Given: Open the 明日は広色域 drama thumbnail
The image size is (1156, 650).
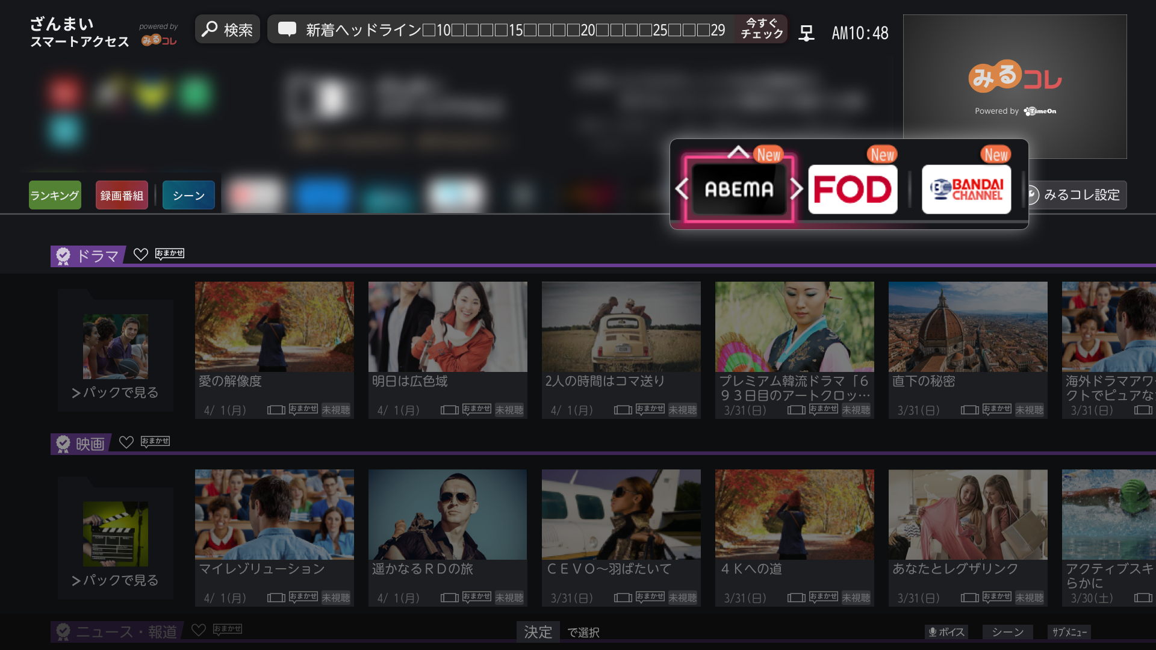Looking at the screenshot, I should tap(447, 327).
